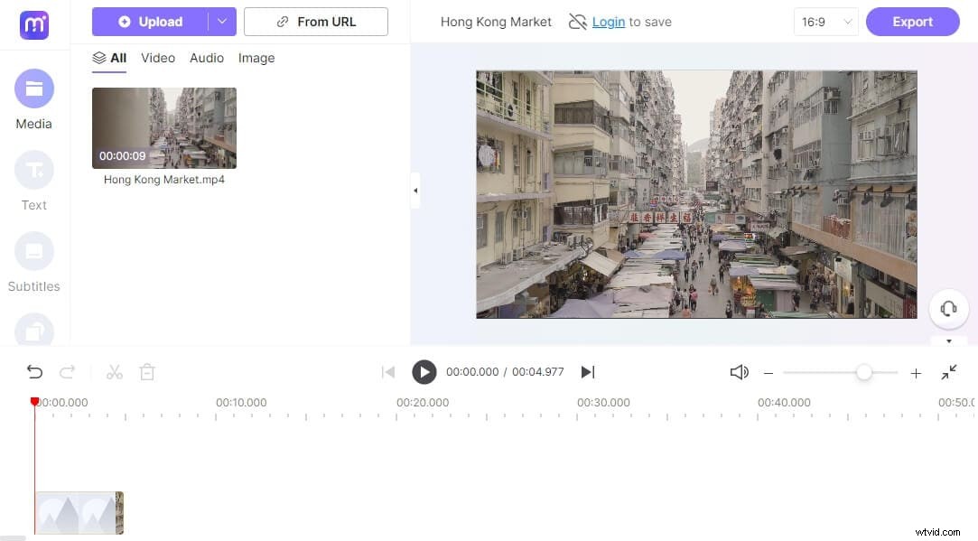The height and width of the screenshot is (541, 978).
Task: Jump to the start of the video
Action: click(x=388, y=371)
